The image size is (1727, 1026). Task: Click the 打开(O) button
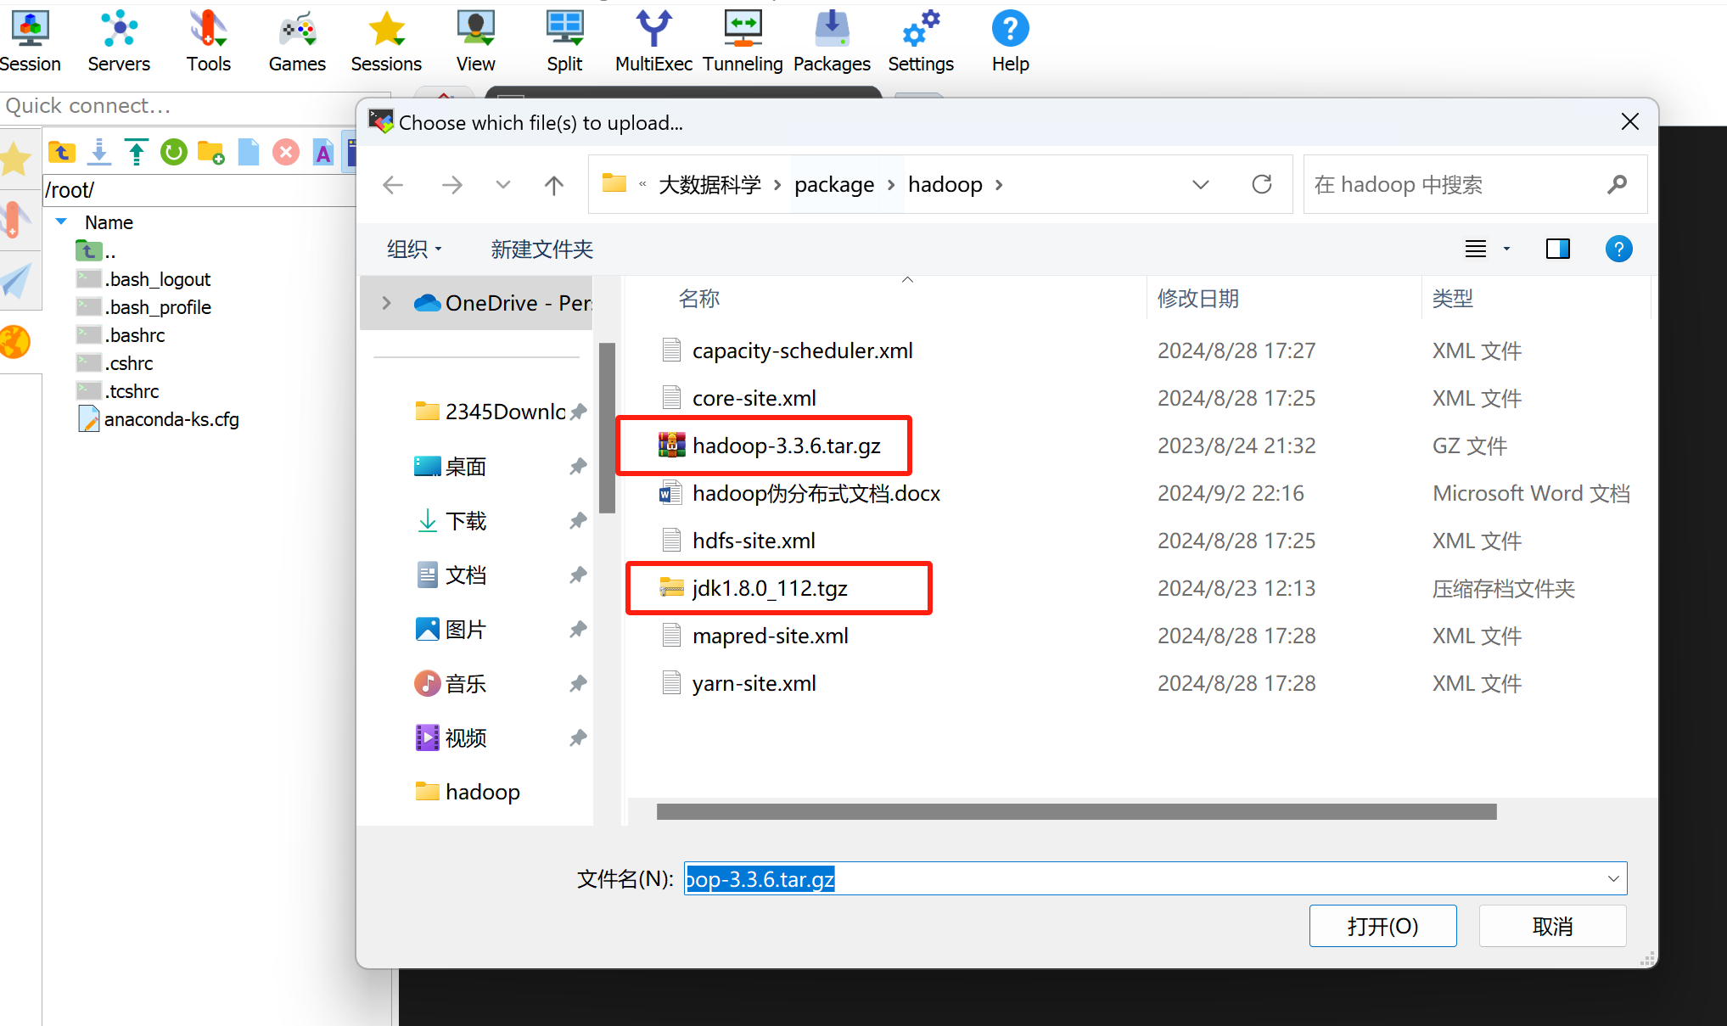(1382, 926)
